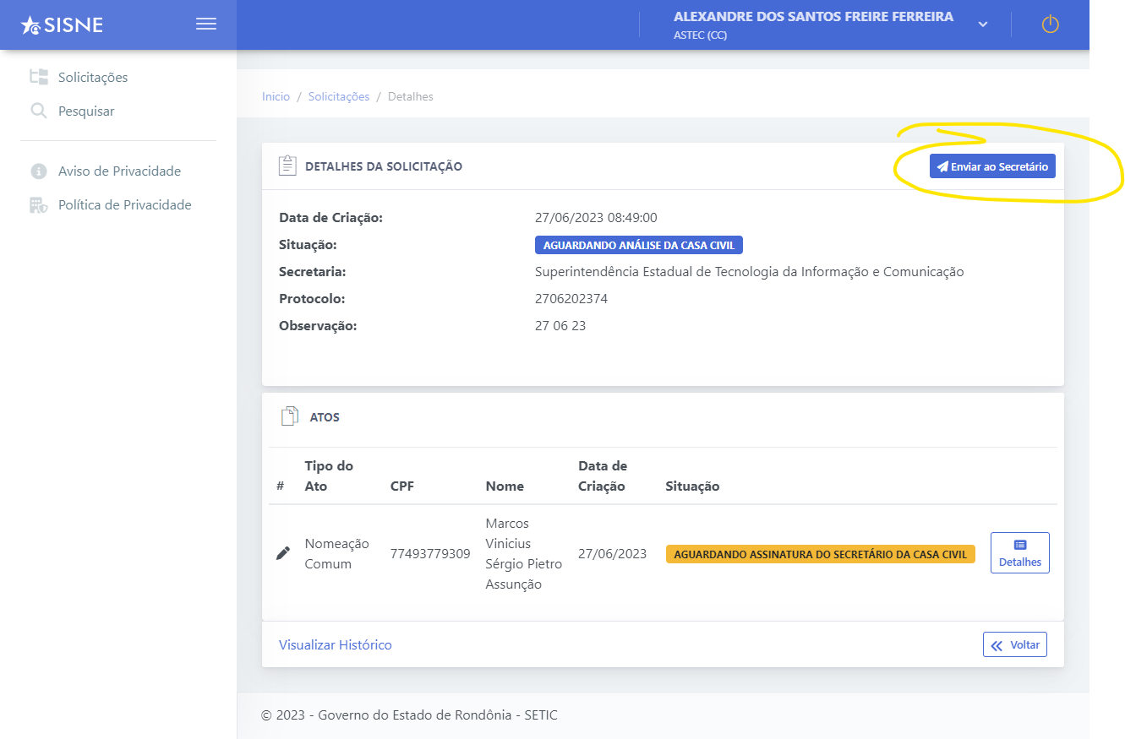Viewport: 1125px width, 739px height.
Task: Click the SISNE star logo
Action: tap(62, 24)
